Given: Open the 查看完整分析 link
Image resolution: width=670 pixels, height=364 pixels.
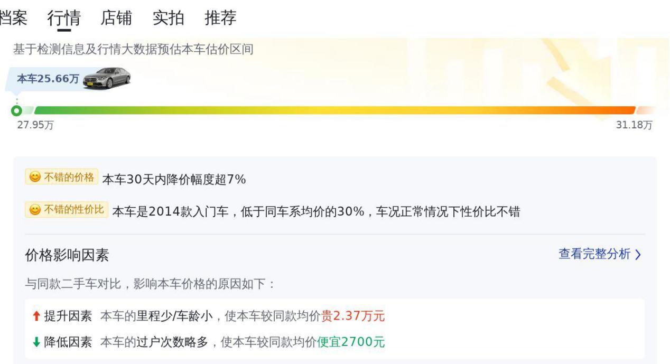Looking at the screenshot, I should pyautogui.click(x=594, y=254).
